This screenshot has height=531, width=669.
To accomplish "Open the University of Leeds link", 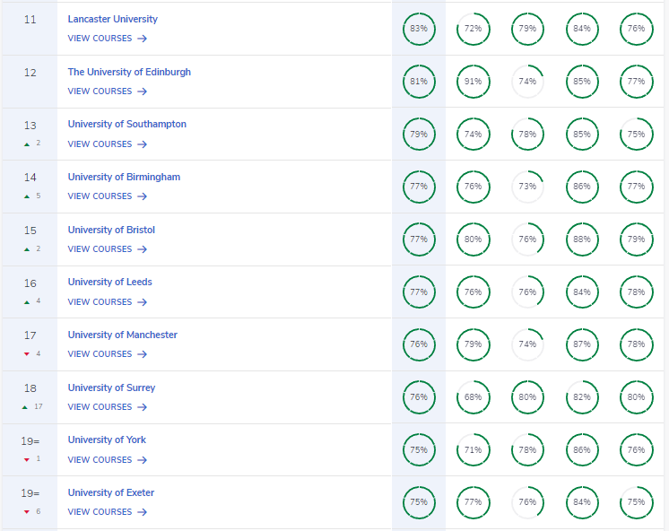I will 109,282.
